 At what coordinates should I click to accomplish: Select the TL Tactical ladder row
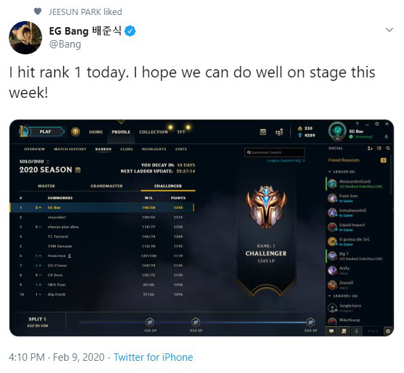point(102,236)
